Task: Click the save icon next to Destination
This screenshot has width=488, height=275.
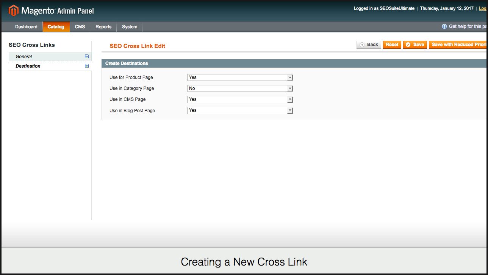Action: point(87,66)
